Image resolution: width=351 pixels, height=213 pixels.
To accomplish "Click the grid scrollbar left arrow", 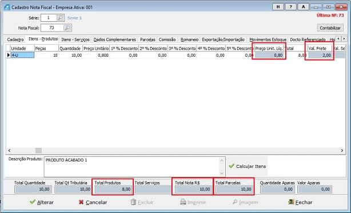I will tap(9, 151).
